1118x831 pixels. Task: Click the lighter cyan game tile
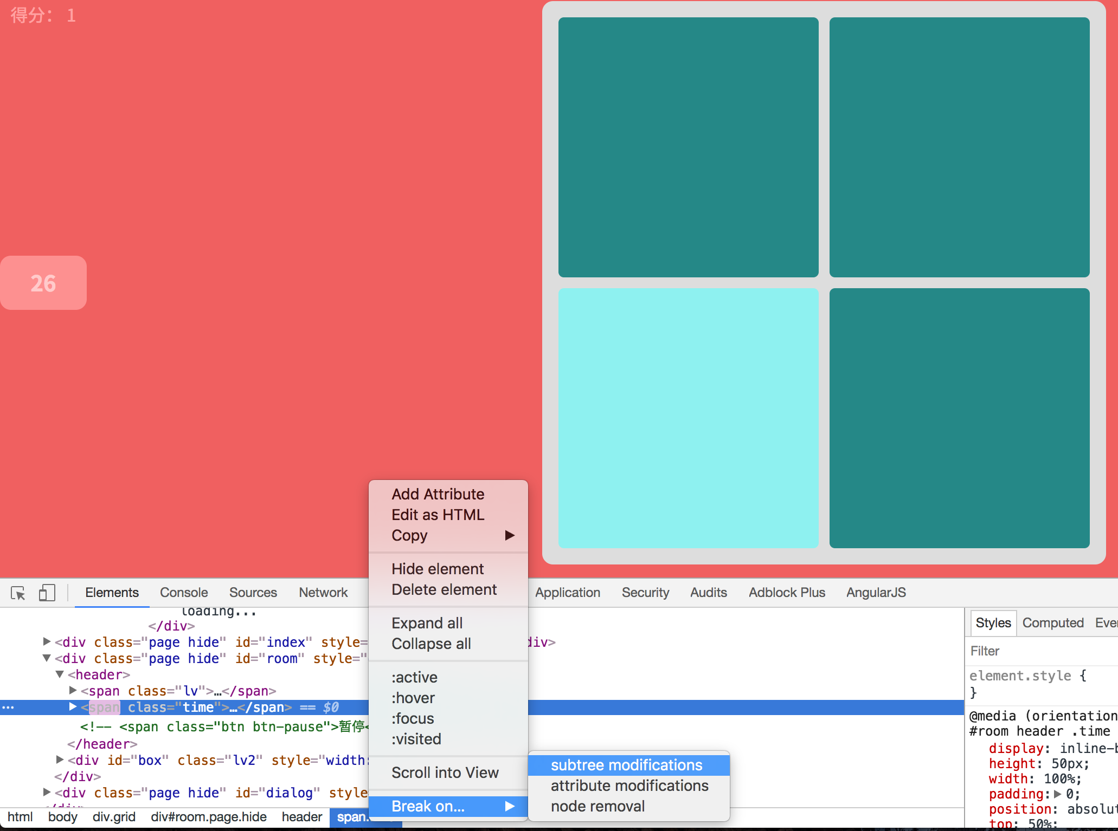[688, 418]
